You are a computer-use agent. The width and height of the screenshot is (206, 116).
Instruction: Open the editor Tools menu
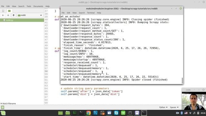pyautogui.click(x=29, y=6)
